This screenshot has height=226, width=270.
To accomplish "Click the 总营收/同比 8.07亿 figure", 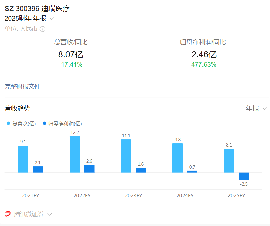I will coord(71,55).
